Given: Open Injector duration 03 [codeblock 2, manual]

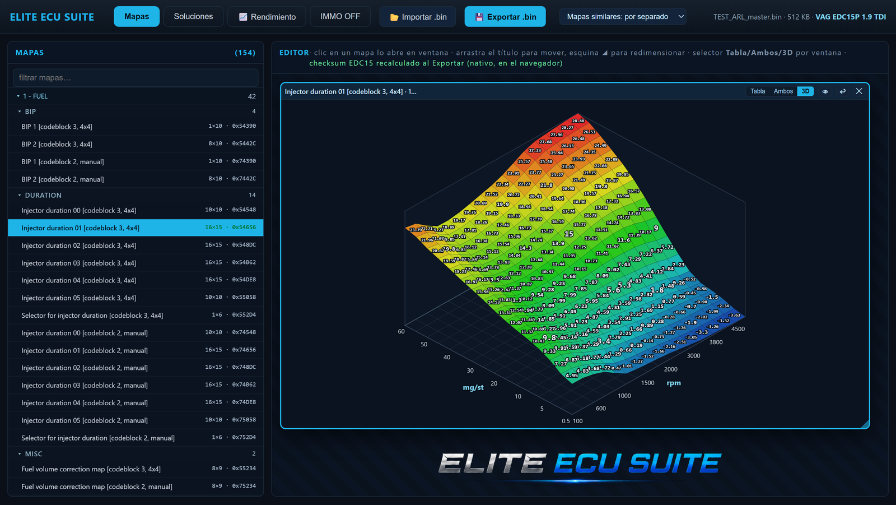Looking at the screenshot, I should click(x=136, y=385).
